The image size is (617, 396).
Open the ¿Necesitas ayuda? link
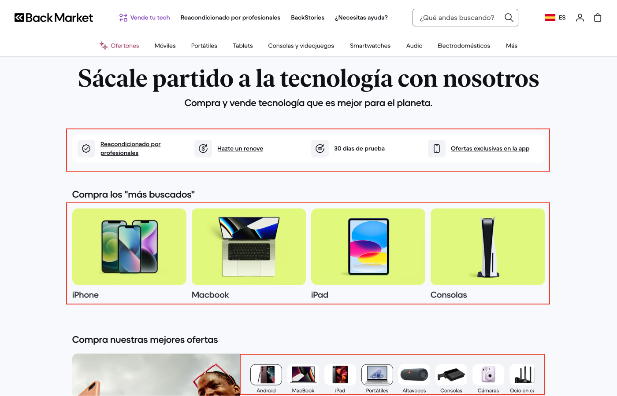pos(361,18)
